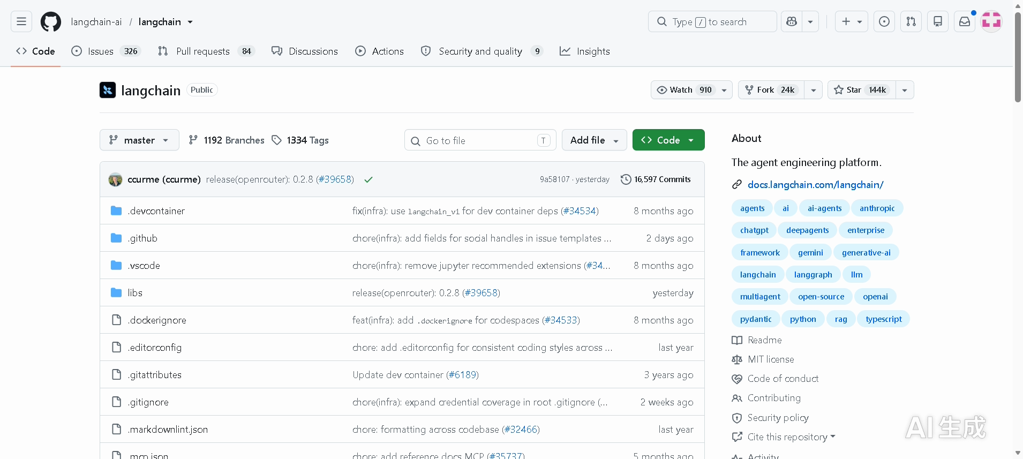Select the ai-agents topic tag
Screen dimensions: 1023x459
(x=824, y=208)
